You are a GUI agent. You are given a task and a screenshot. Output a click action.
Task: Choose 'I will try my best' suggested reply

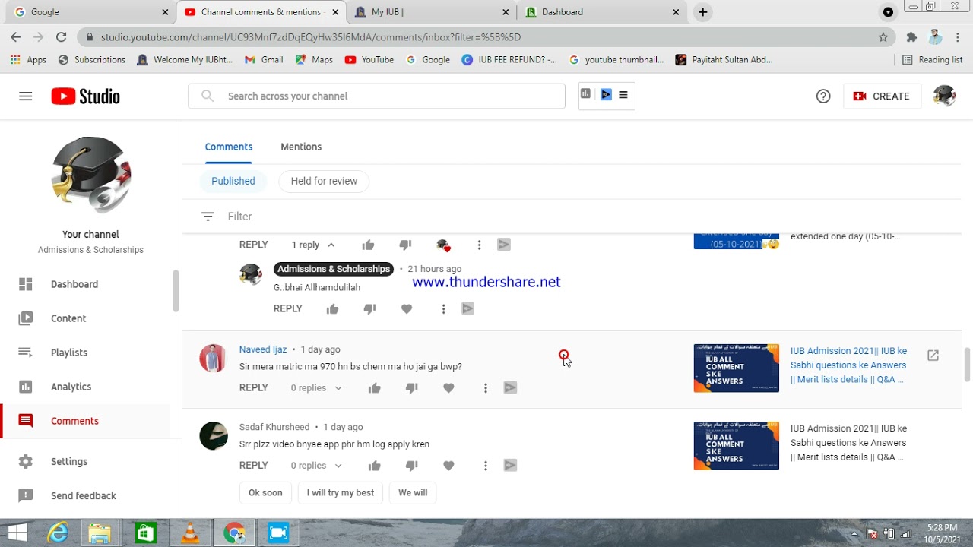[341, 492]
